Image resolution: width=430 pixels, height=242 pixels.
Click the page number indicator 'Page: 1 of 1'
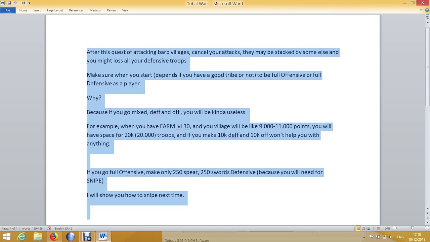coord(9,229)
